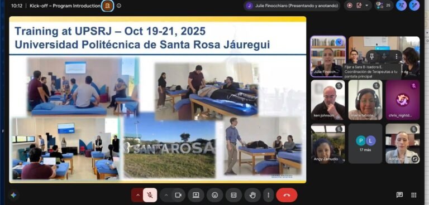Select Adriana video tile
The height and width of the screenshot is (205, 429).
[x=403, y=144]
